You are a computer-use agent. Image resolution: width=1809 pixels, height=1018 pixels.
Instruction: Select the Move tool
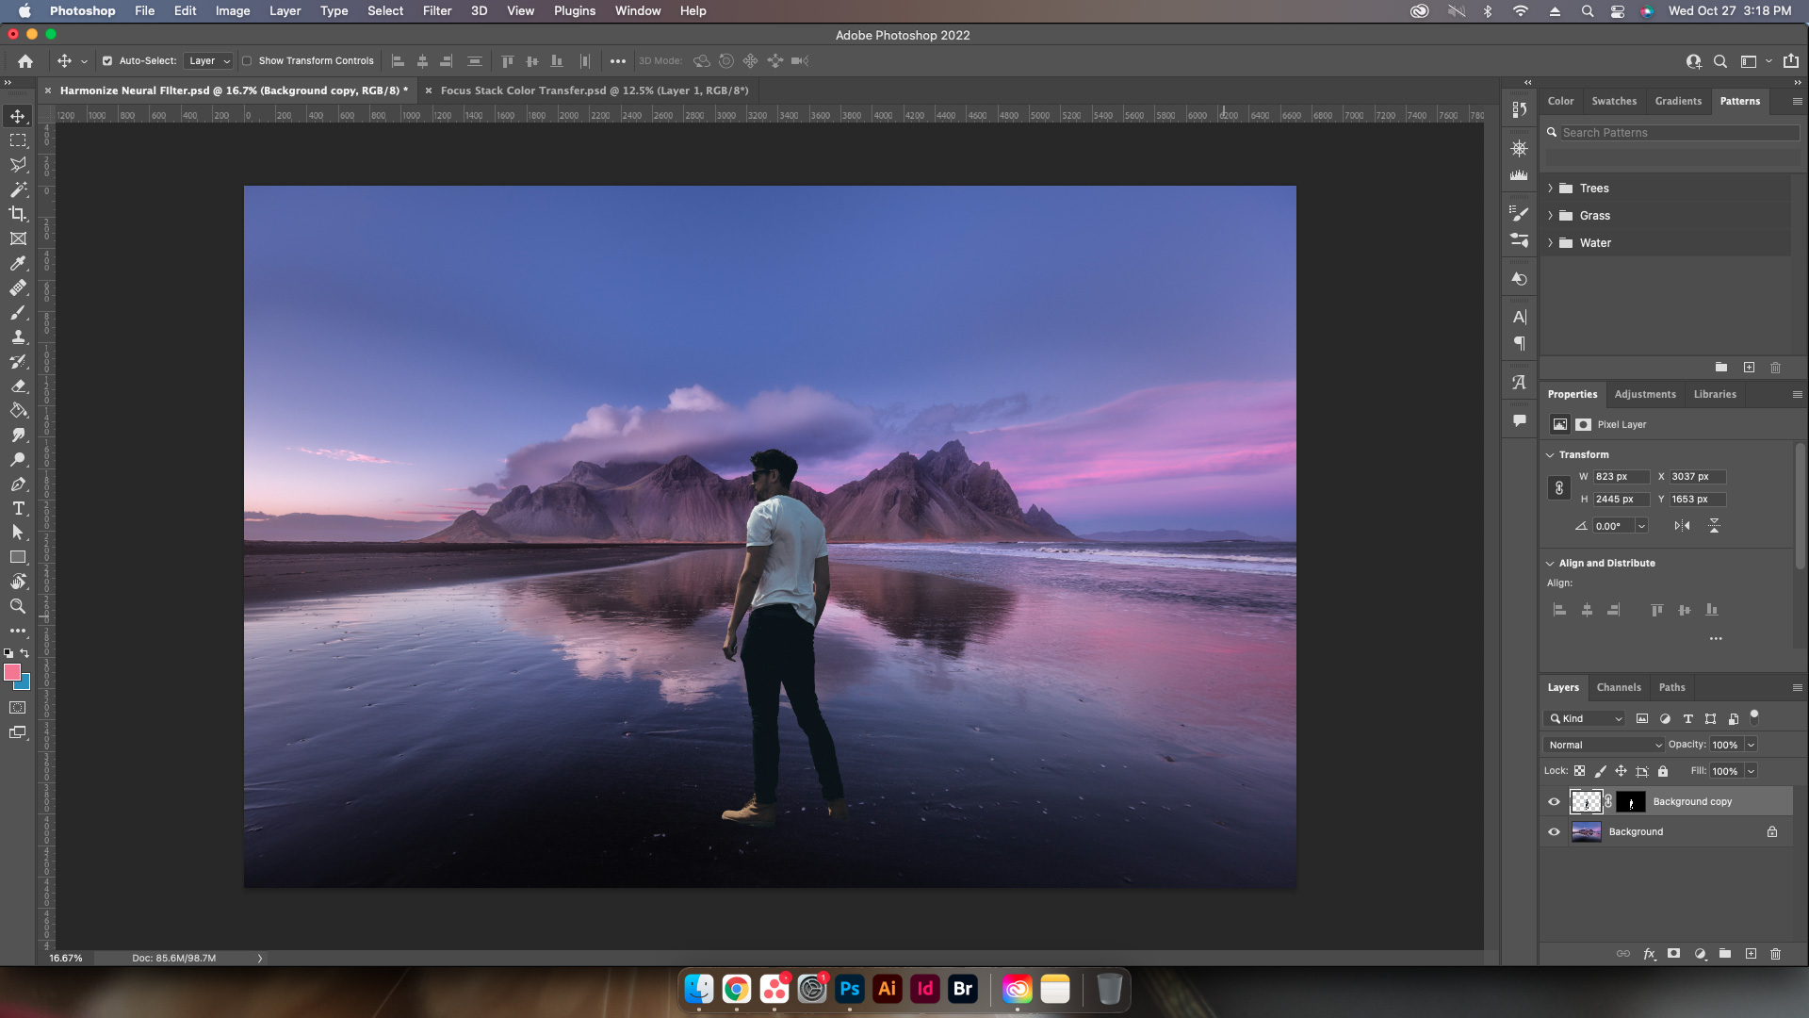[x=19, y=116]
